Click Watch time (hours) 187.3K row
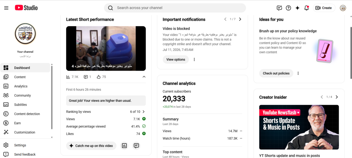The width and height of the screenshot is (352, 158). click(202, 138)
